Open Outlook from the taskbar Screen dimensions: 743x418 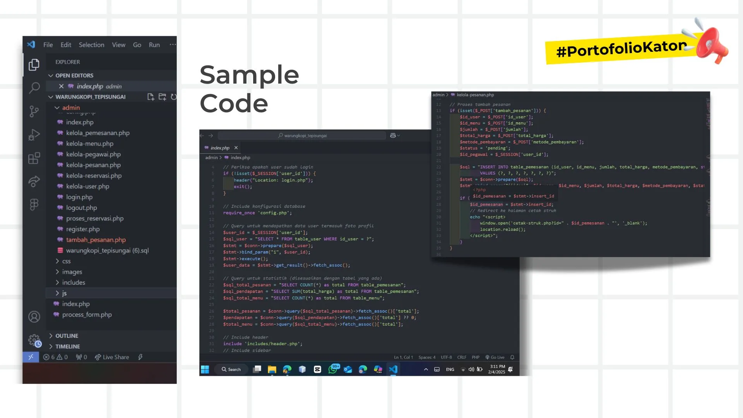(348, 370)
